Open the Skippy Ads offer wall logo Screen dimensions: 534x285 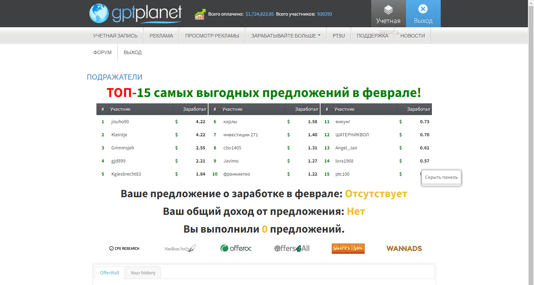click(x=348, y=249)
